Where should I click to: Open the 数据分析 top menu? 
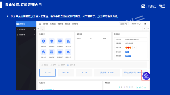67,24
